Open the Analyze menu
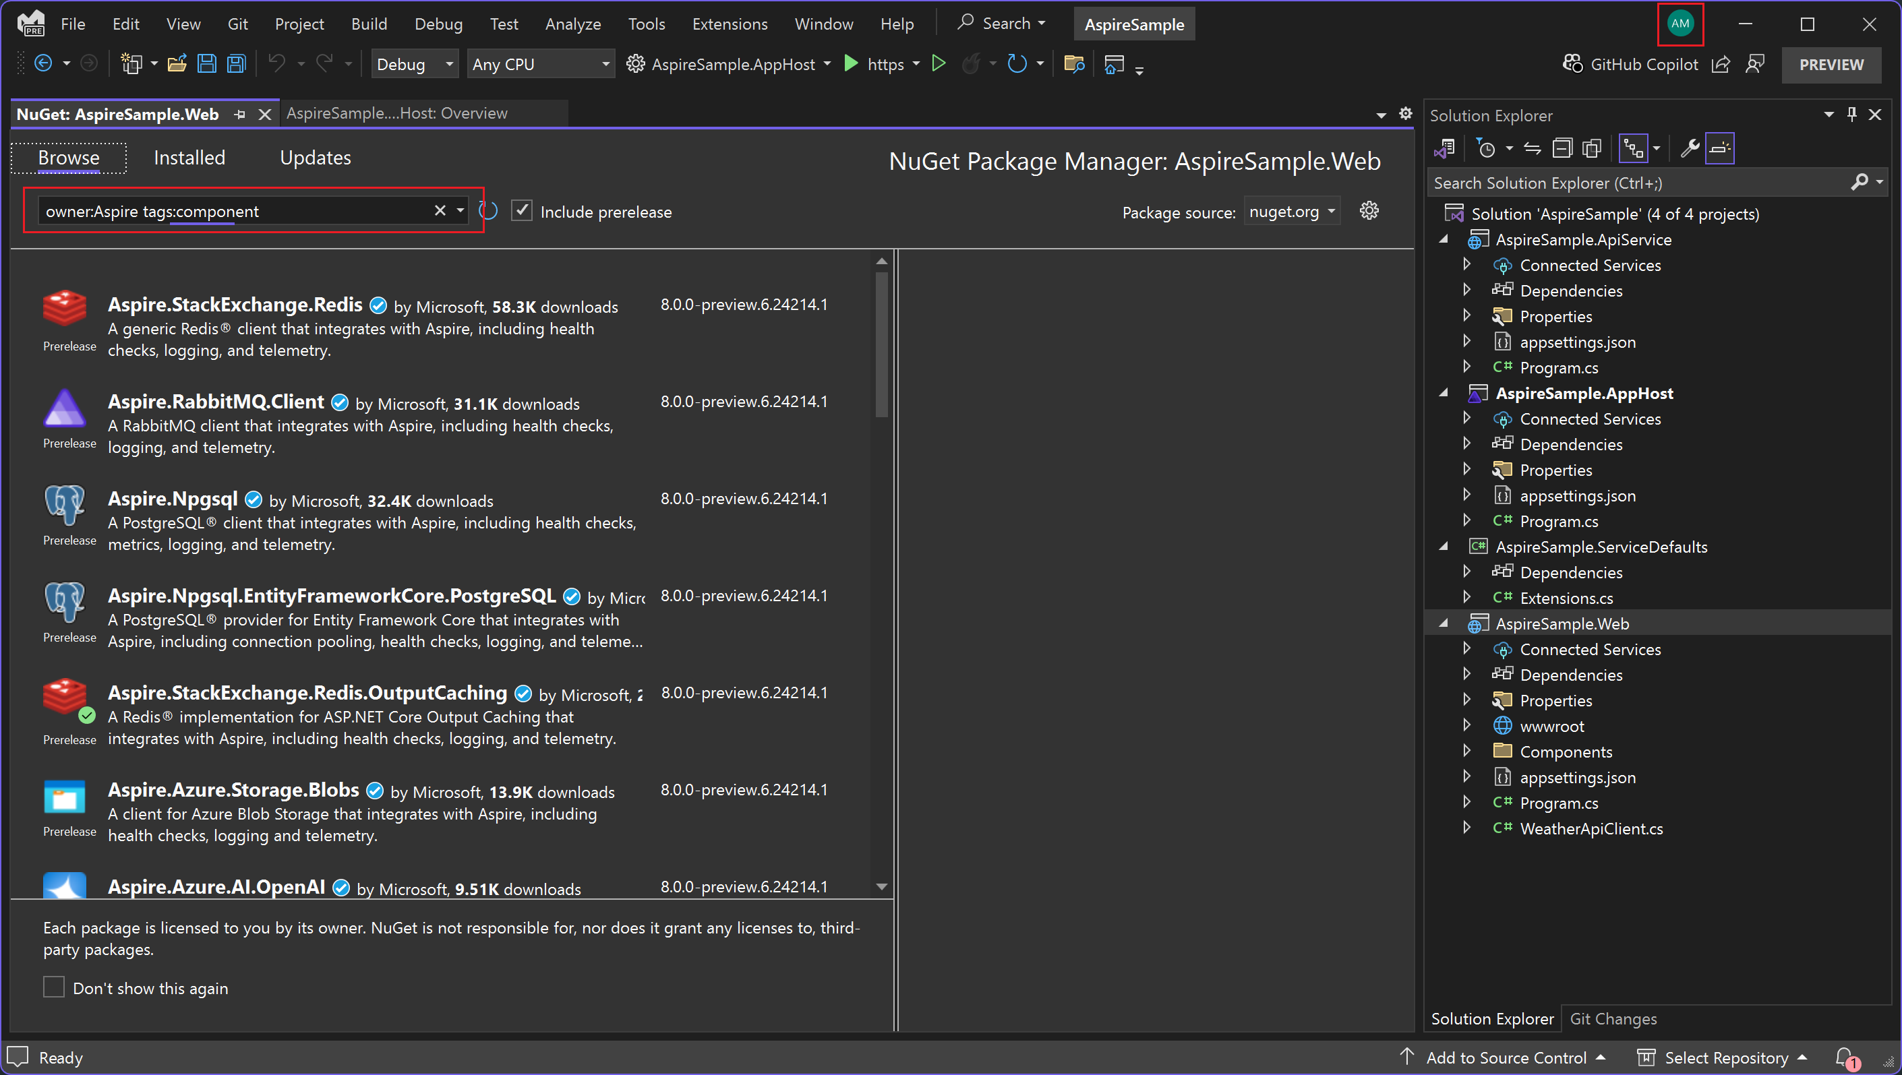This screenshot has height=1075, width=1902. coord(573,24)
